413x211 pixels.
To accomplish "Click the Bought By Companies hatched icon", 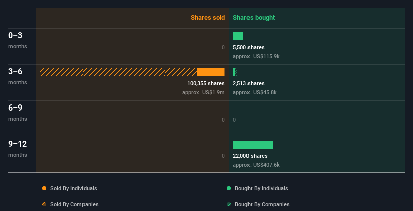I will [x=229, y=204].
